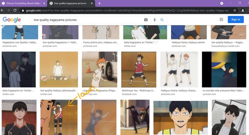
Task: Go back using browser back arrow
Action: coord(2,10)
